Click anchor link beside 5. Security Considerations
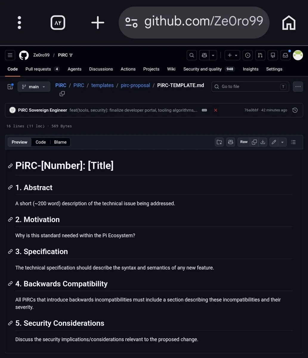 [10, 323]
